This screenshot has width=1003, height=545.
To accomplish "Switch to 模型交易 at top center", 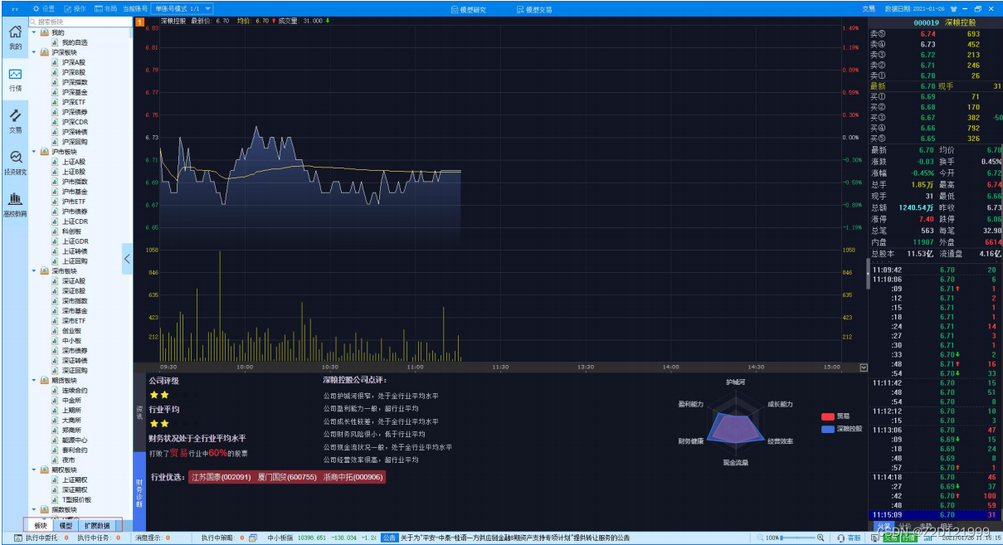I will pyautogui.click(x=534, y=9).
